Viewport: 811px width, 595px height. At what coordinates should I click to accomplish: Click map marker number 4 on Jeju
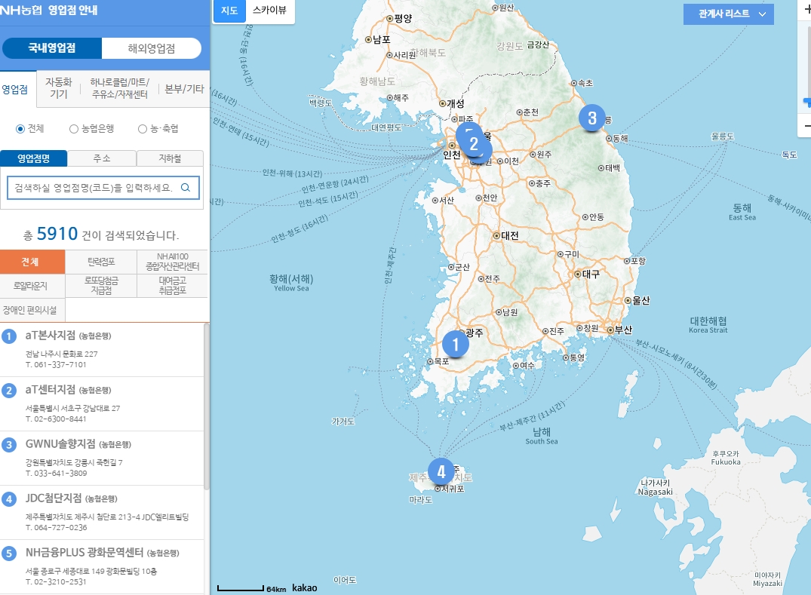441,471
